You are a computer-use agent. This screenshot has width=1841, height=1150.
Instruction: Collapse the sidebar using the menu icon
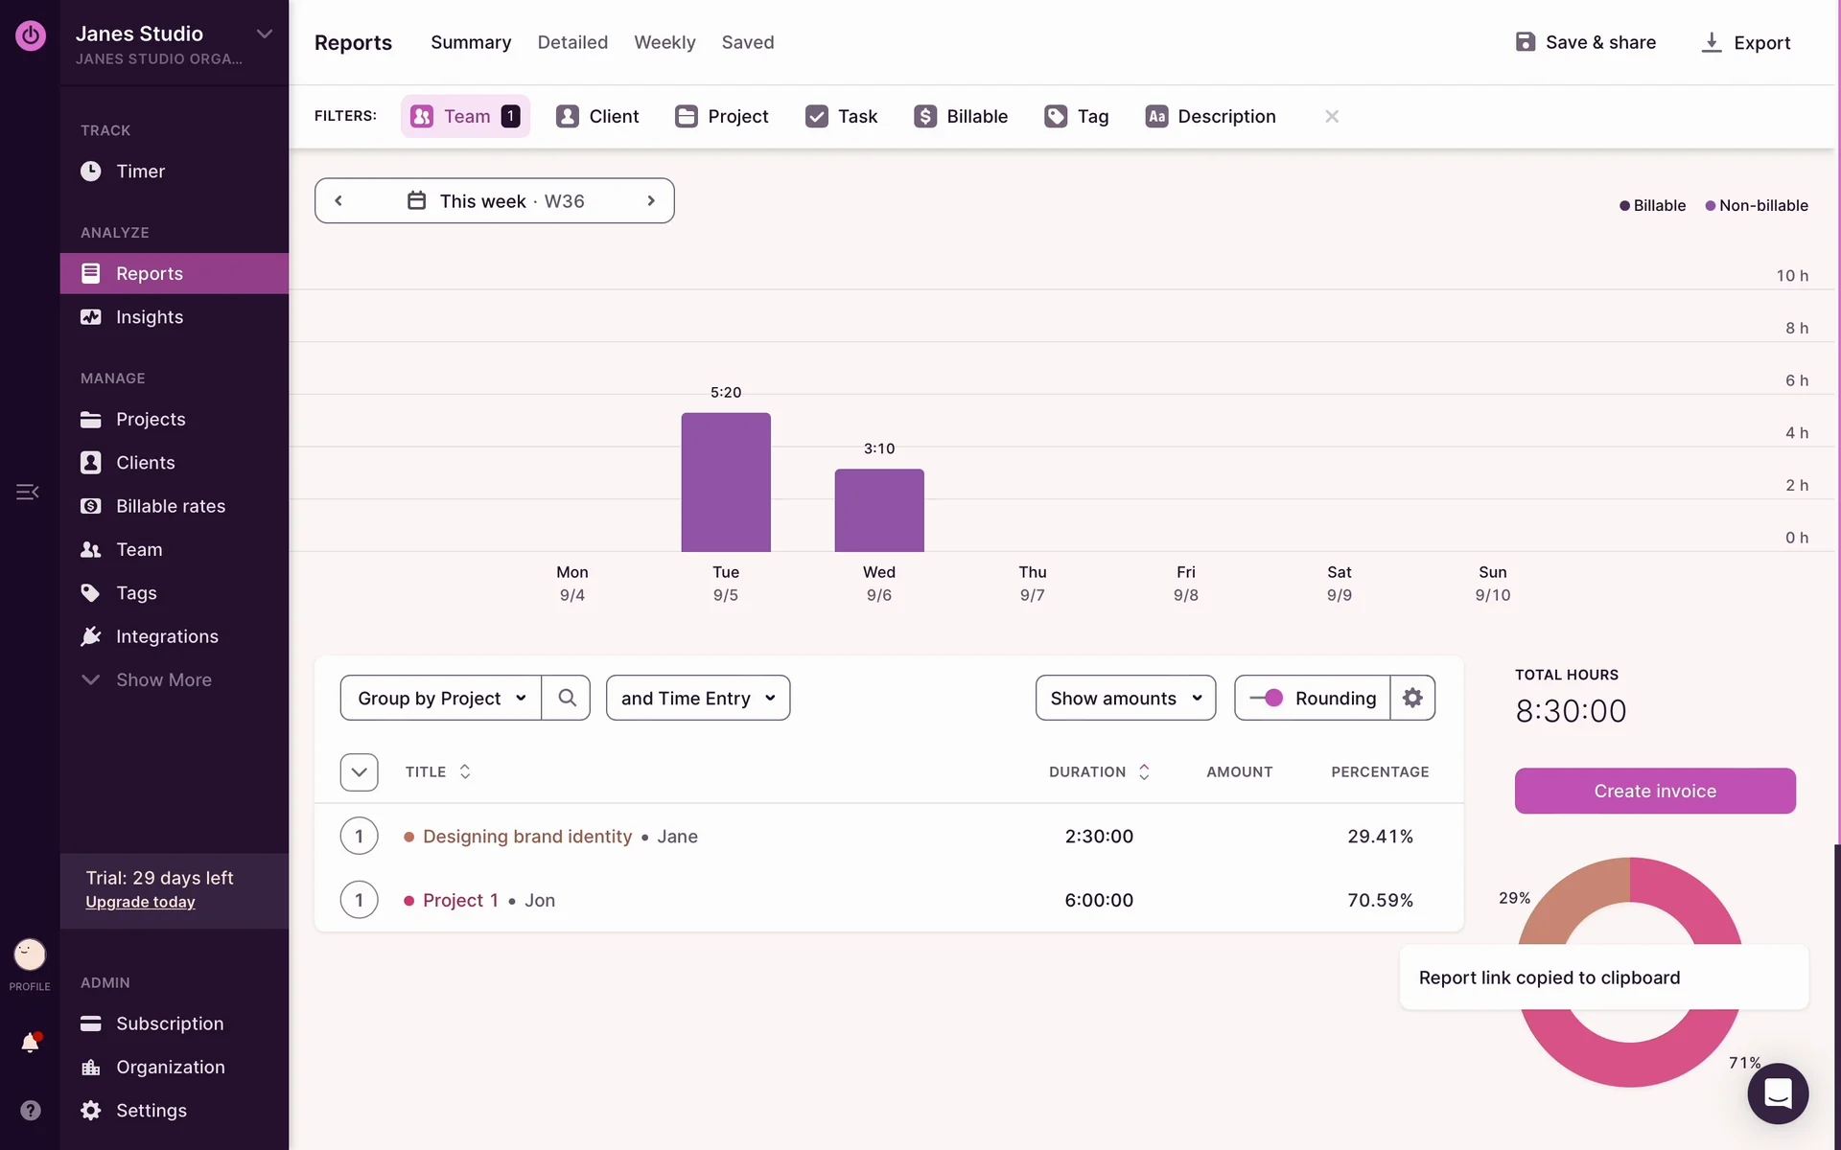[27, 492]
